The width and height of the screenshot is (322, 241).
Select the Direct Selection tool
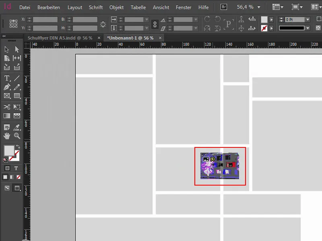click(x=17, y=49)
